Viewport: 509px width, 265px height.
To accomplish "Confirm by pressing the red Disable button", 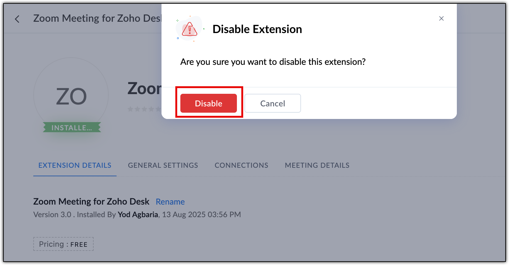I will [208, 103].
